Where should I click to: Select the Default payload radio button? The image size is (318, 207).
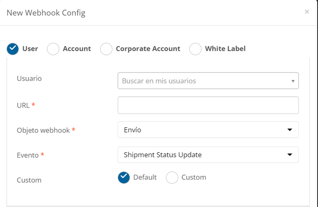tap(124, 178)
